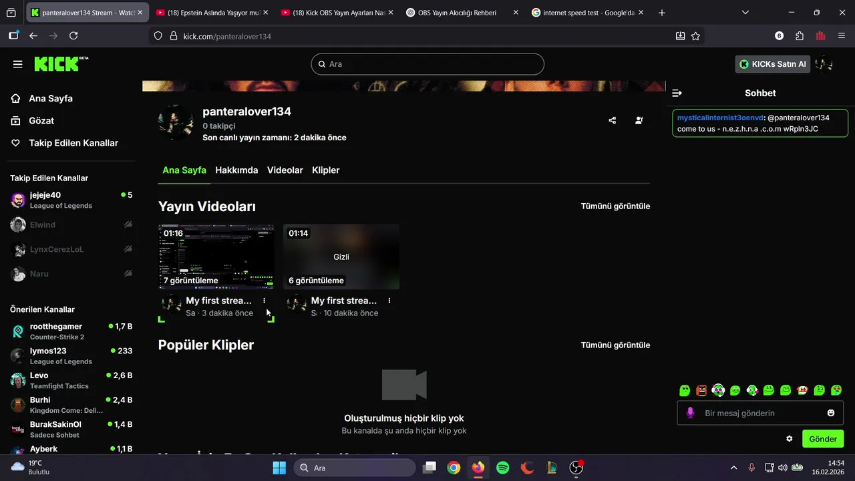Open LynxCerezLoL offline channel
Viewport: 855px width, 481px height.
click(71, 249)
